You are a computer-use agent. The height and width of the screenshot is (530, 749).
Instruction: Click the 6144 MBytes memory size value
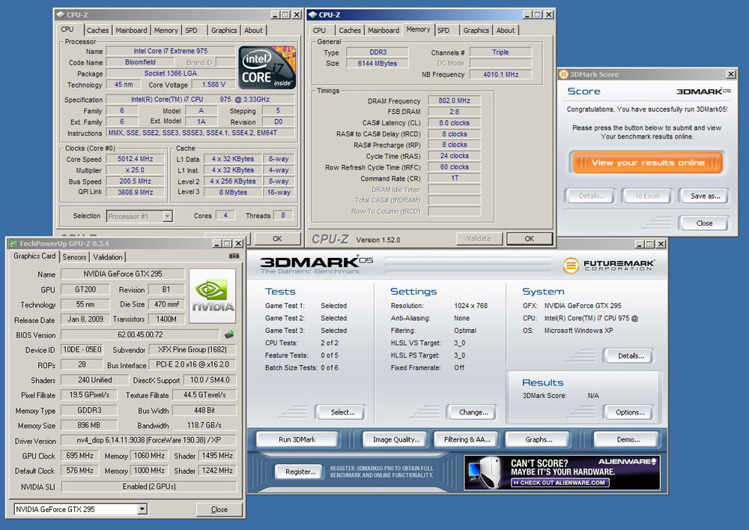coord(377,64)
